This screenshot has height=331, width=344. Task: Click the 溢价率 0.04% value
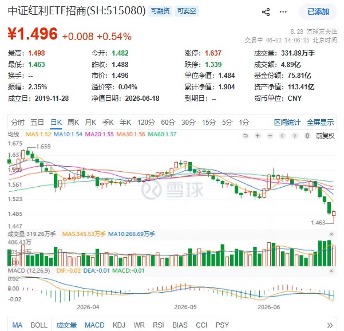pos(128,87)
